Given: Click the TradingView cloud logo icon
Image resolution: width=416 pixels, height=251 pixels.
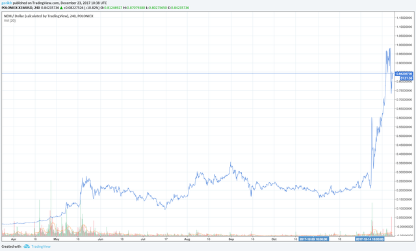Looking at the screenshot, I should [27, 246].
